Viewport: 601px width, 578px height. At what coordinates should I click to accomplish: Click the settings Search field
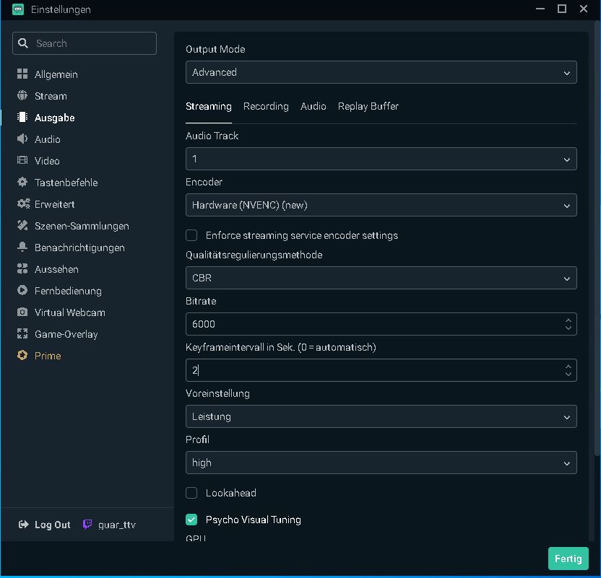(85, 43)
